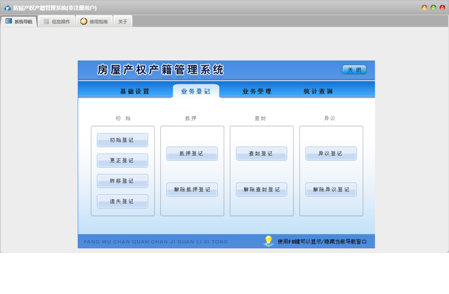Viewport: 449px width, 294px height.
Task: Click the 解除抵押登记 button
Action: tap(192, 189)
